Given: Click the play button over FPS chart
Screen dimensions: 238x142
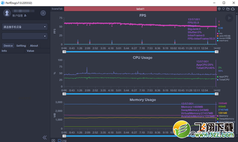Looking at the screenshot, I should tap(229, 18).
